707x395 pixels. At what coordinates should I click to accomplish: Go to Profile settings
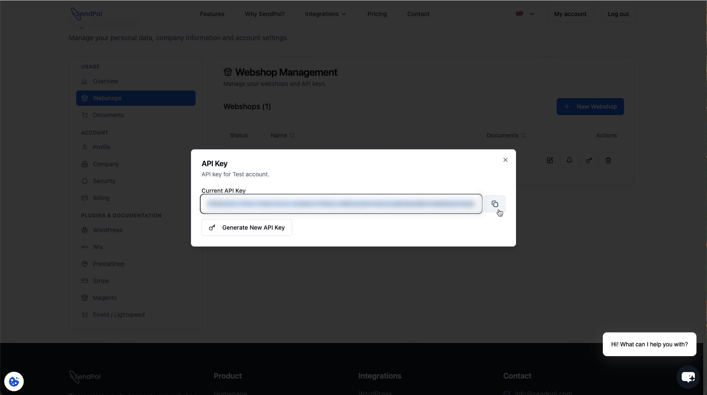point(135,147)
